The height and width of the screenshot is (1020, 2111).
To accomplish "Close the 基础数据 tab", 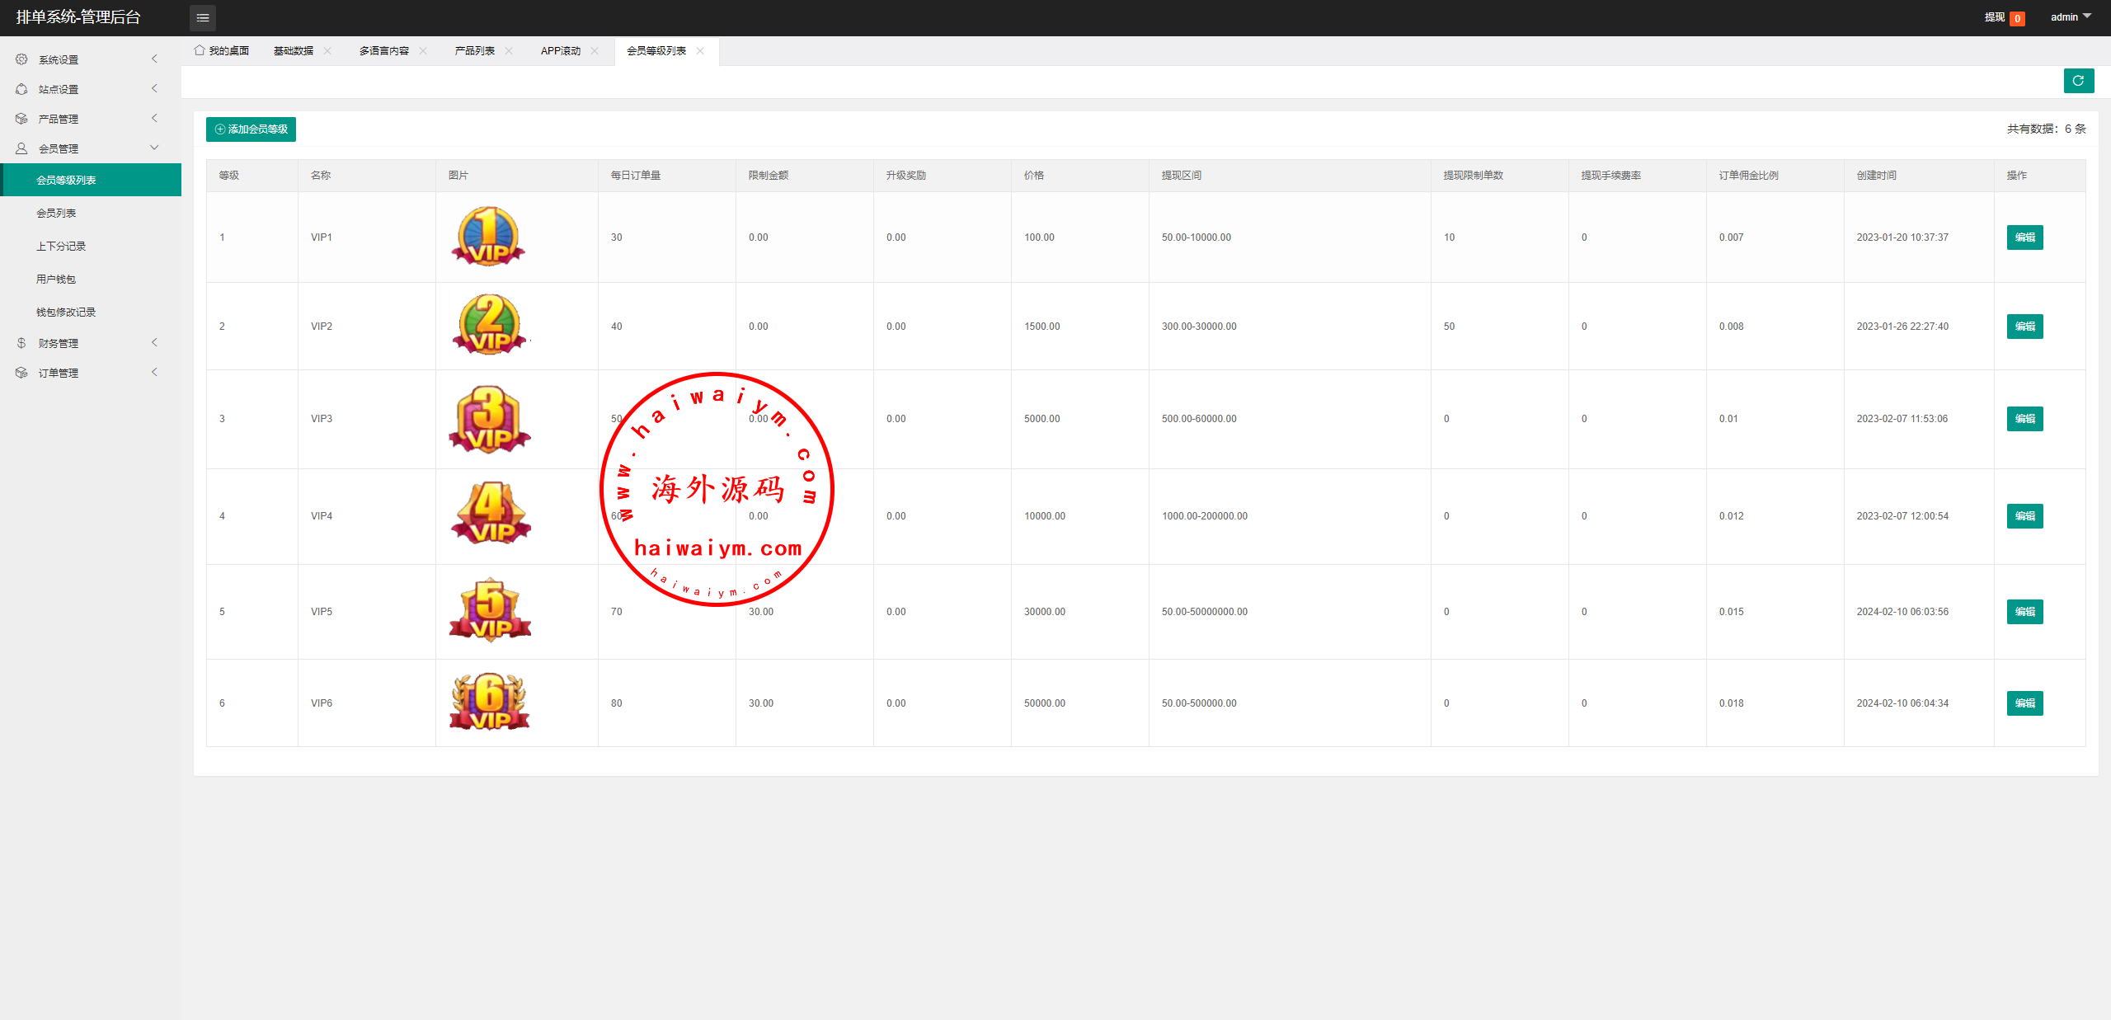I will [x=327, y=51].
